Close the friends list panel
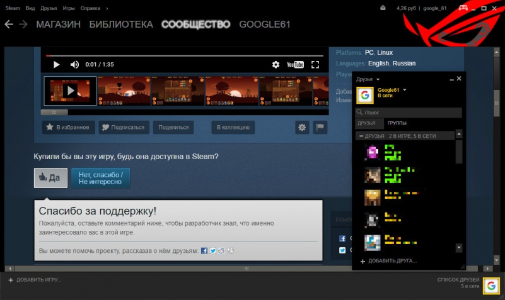 [459, 79]
